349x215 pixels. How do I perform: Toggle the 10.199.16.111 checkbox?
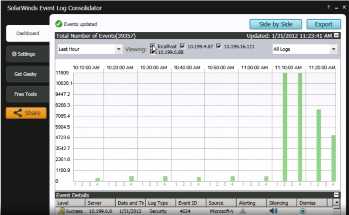(219, 46)
